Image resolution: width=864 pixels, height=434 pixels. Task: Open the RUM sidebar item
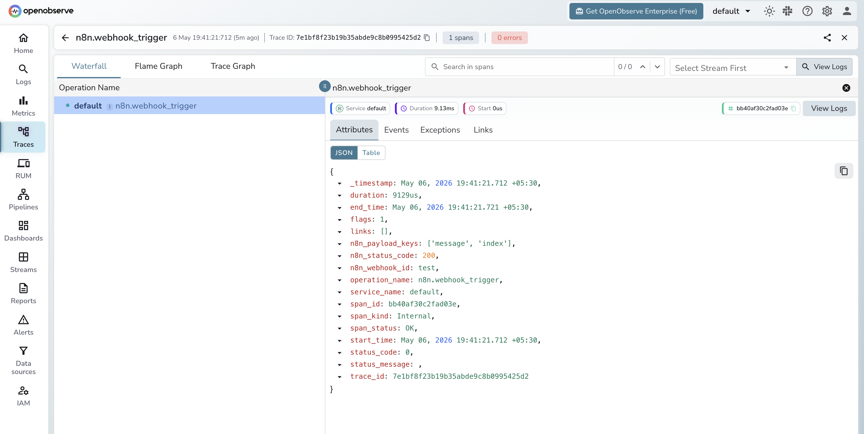[24, 168]
